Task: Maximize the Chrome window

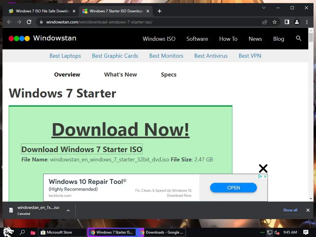Action: point(292,8)
